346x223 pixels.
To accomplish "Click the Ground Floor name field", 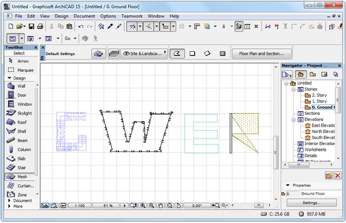I will [x=321, y=194].
